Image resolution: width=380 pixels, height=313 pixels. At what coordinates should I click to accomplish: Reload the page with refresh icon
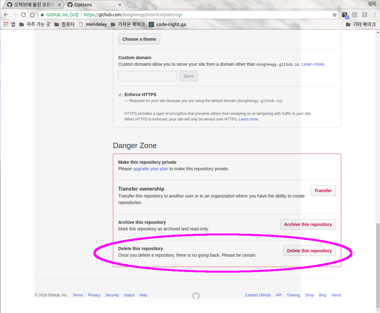click(23, 15)
